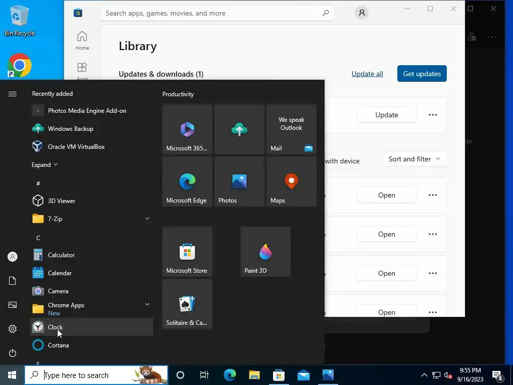Open Solitaire & Casual Games tile

click(187, 304)
